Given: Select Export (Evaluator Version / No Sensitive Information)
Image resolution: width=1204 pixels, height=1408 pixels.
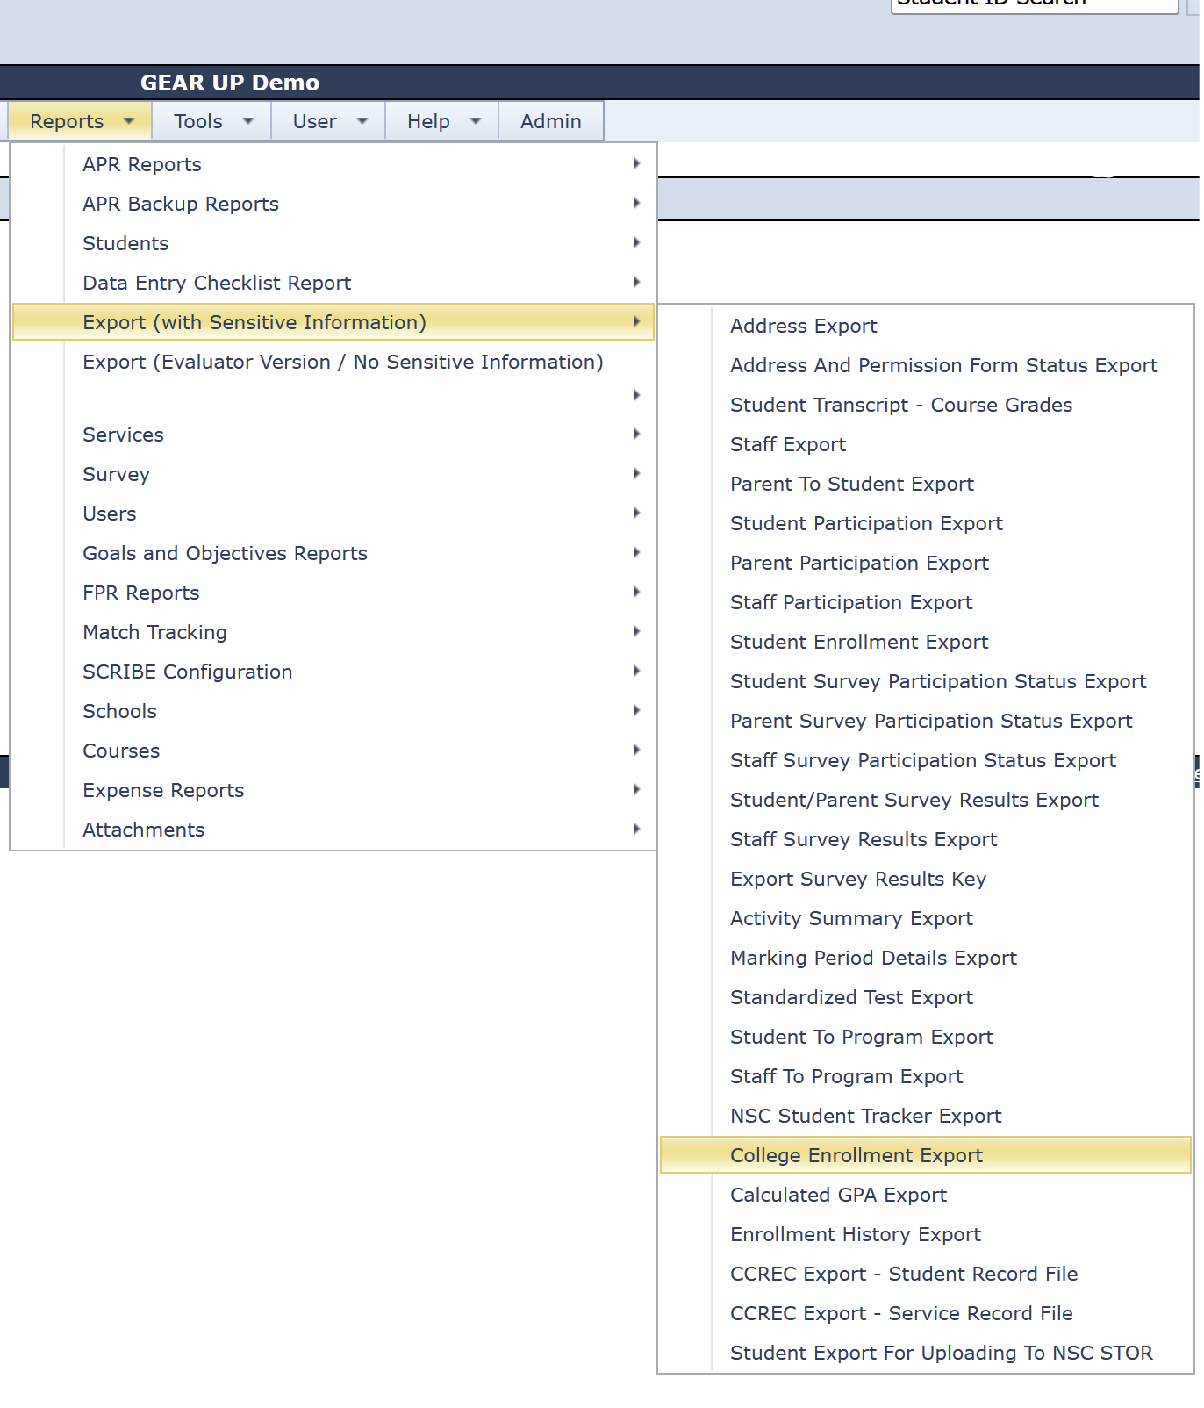Looking at the screenshot, I should coord(333,378).
